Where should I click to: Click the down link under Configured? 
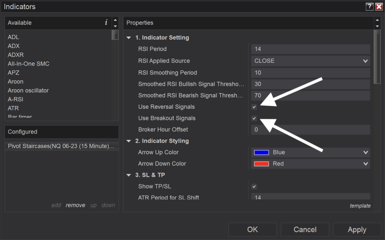[108, 205]
